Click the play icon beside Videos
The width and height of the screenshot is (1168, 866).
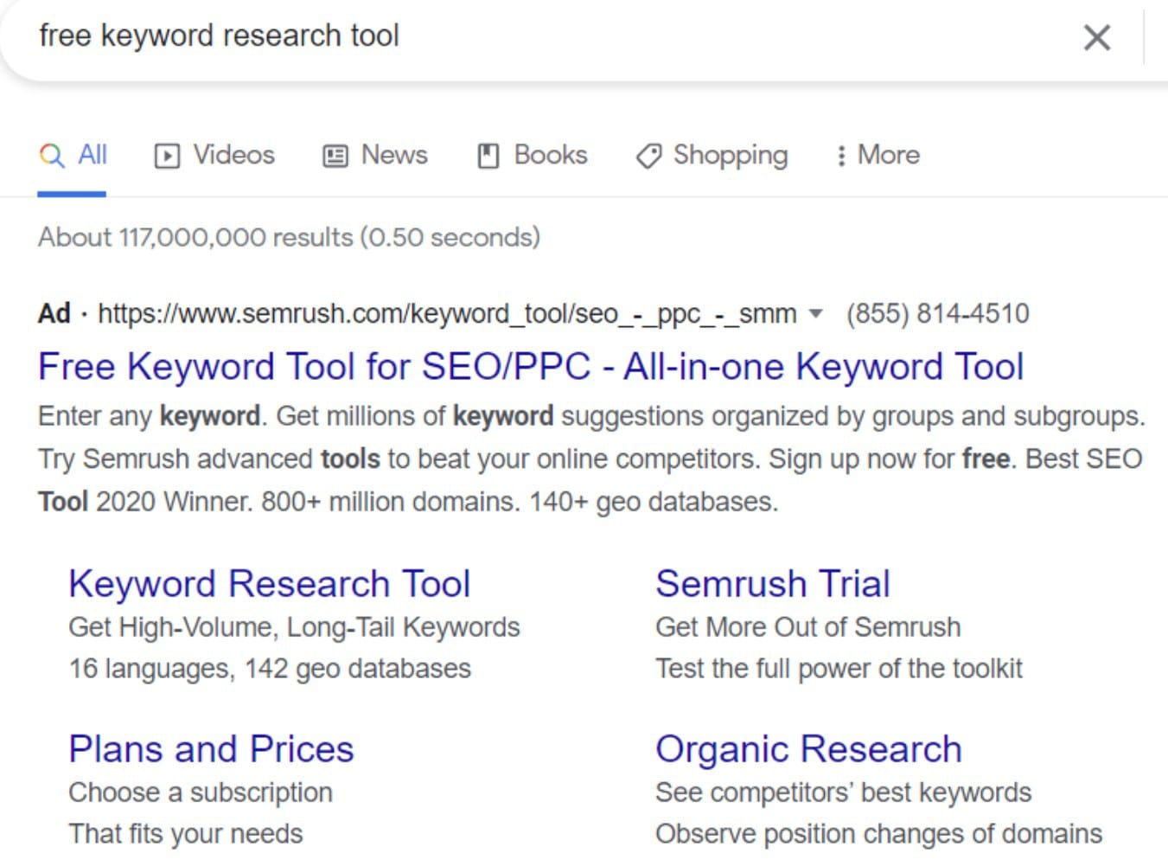[x=167, y=156]
